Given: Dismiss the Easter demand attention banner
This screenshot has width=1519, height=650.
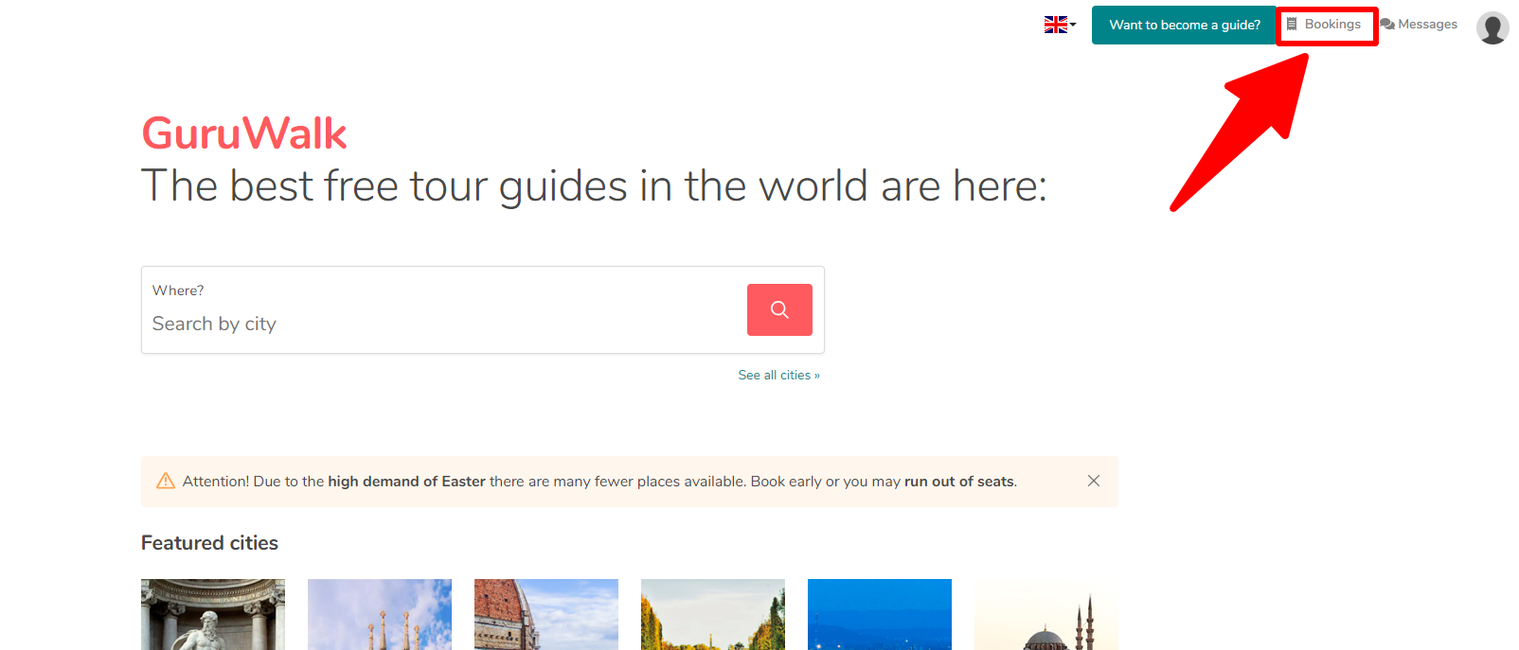Looking at the screenshot, I should (1094, 481).
